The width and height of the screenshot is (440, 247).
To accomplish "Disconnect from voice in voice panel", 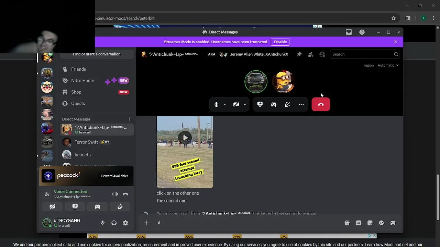I will [125, 194].
